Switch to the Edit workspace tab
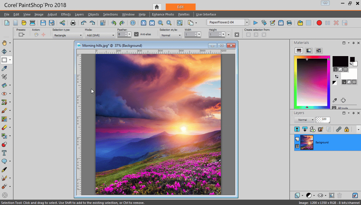This screenshot has height=205, width=361. pyautogui.click(x=180, y=7)
